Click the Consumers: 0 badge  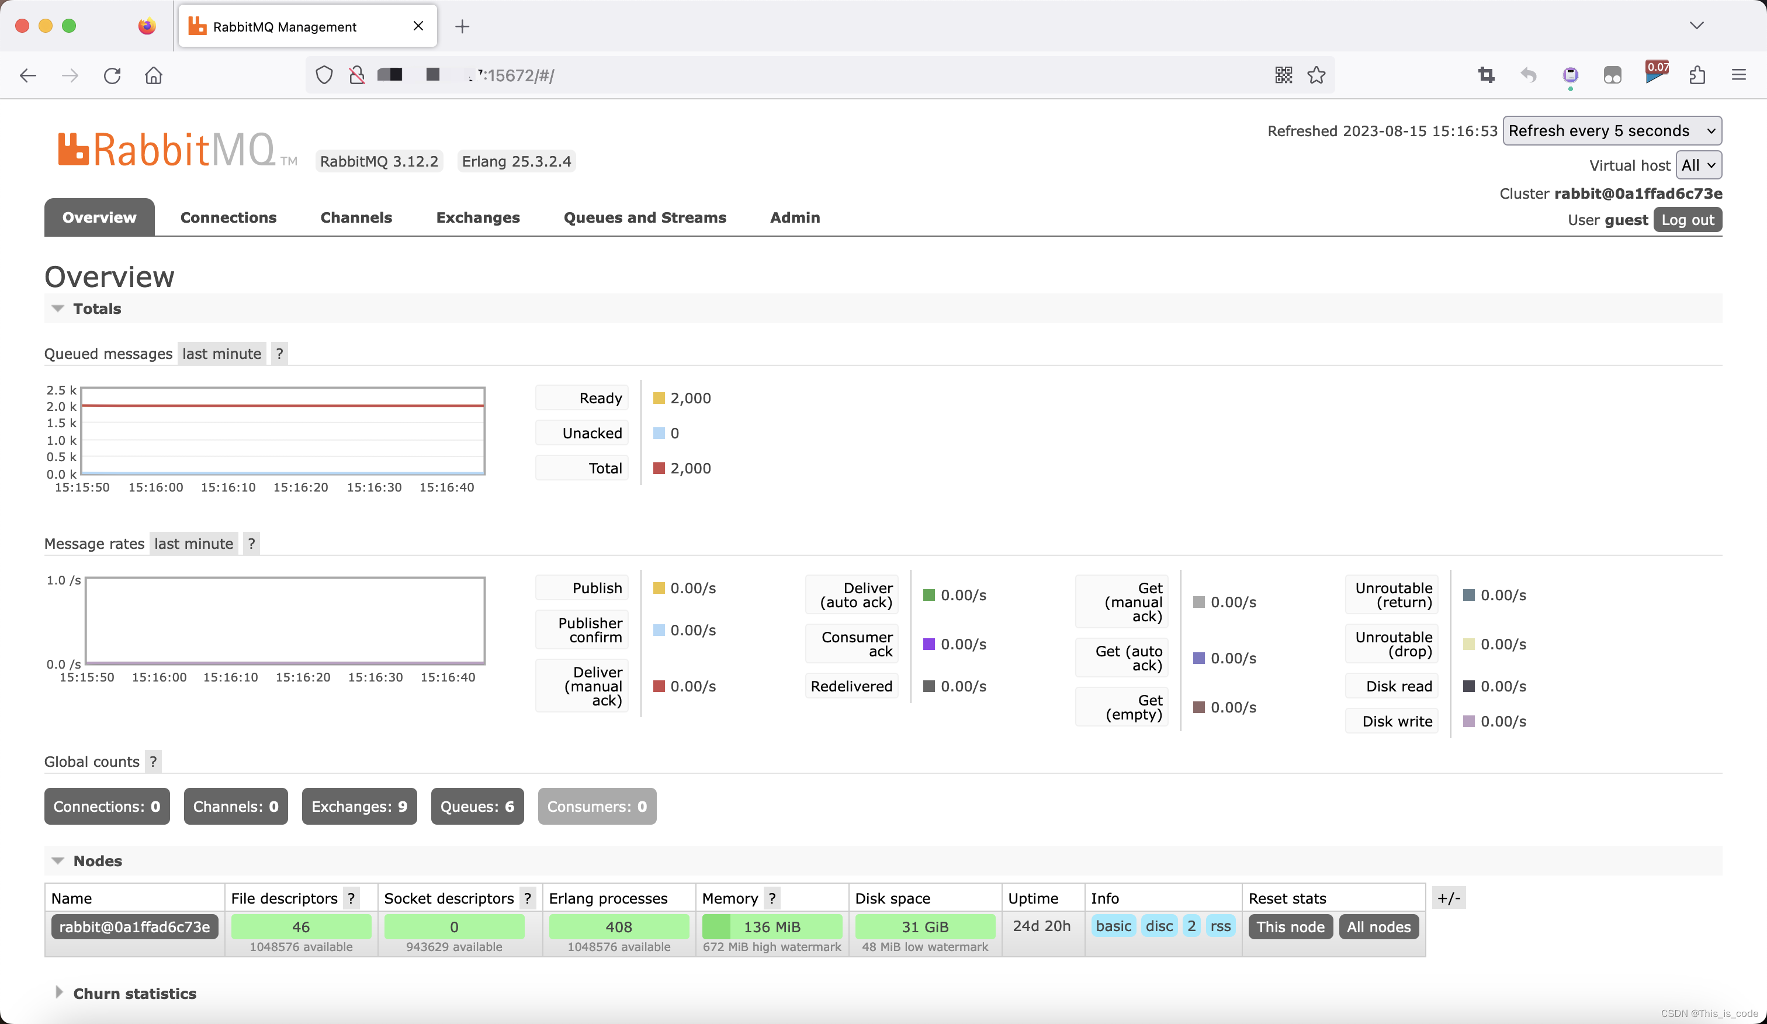597,807
